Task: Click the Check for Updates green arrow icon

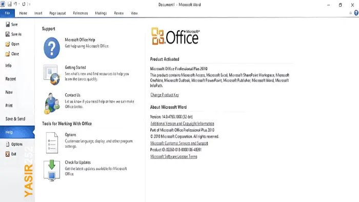Action: (52, 170)
